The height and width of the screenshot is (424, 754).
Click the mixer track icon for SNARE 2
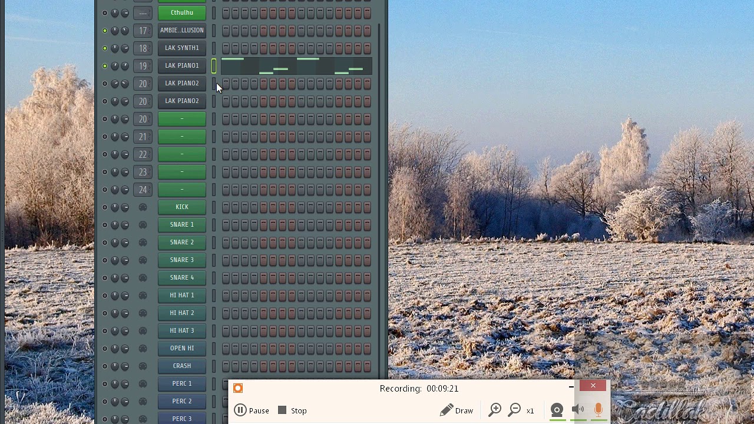pyautogui.click(x=143, y=243)
